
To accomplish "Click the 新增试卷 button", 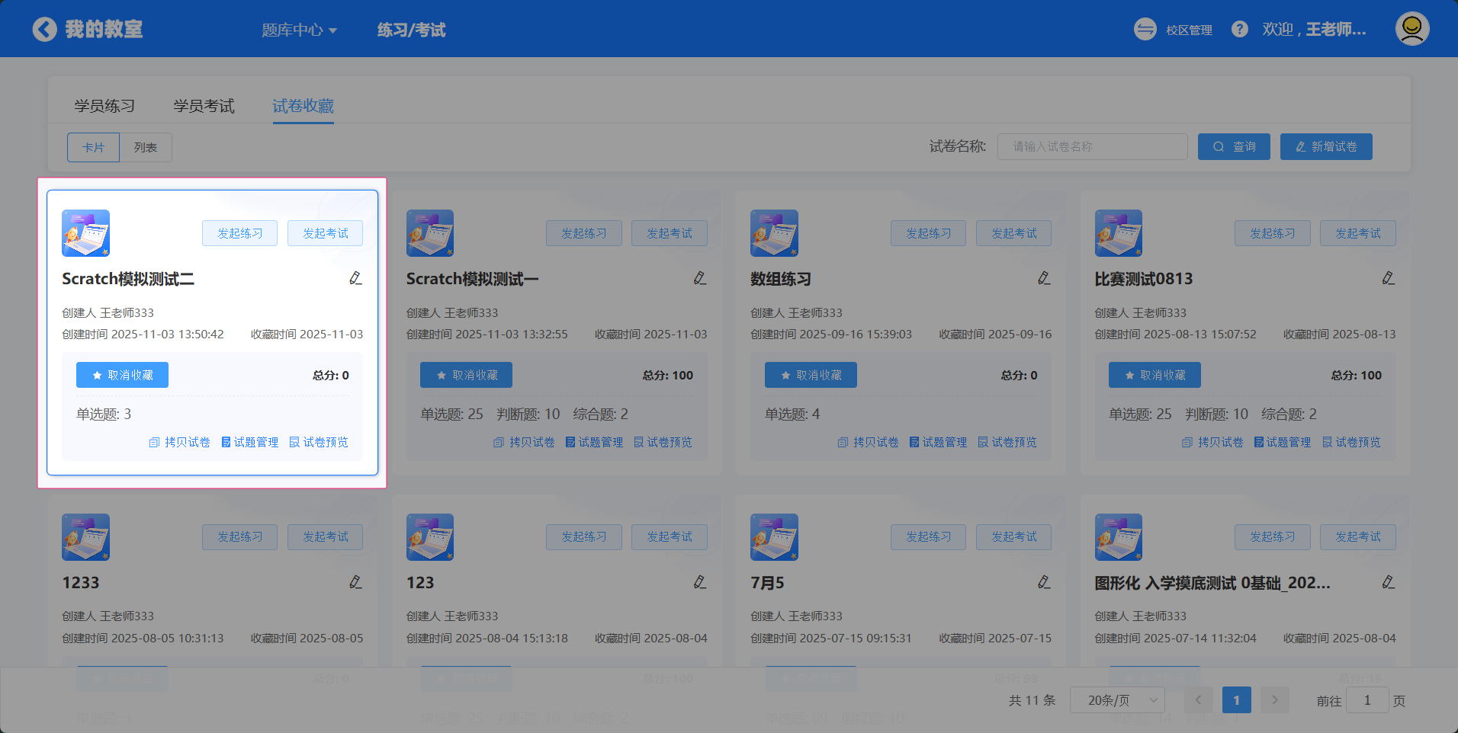I will (1326, 146).
